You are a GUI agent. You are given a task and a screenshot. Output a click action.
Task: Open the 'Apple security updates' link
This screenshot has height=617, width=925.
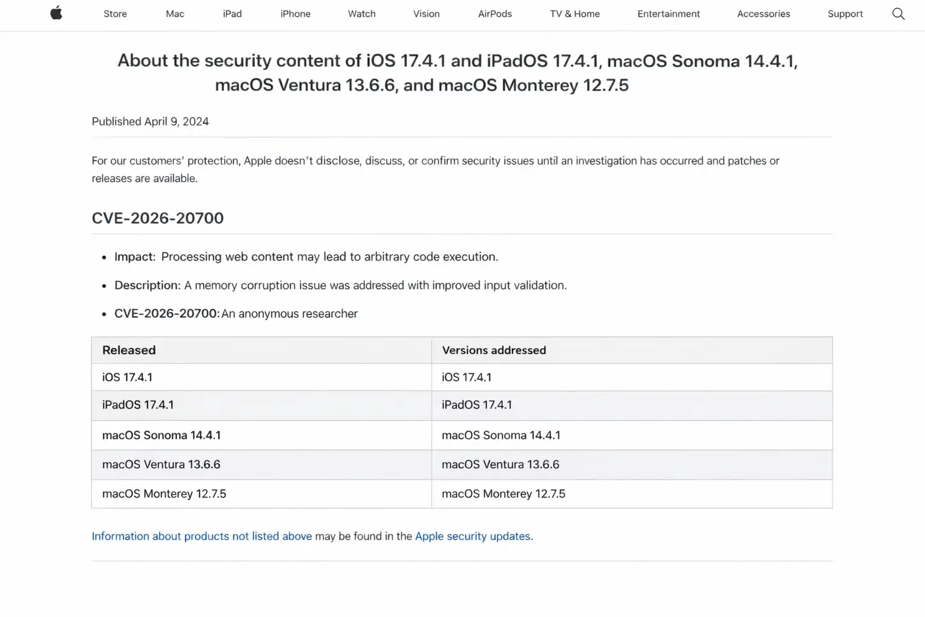(x=473, y=536)
